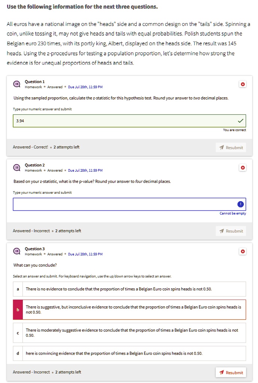Select answer d: convincing evidence option
The height and width of the screenshot is (383, 258).
(x=129, y=353)
